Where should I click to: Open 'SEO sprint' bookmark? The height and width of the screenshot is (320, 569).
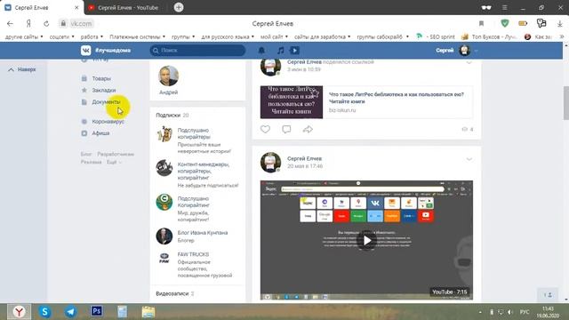(x=436, y=36)
